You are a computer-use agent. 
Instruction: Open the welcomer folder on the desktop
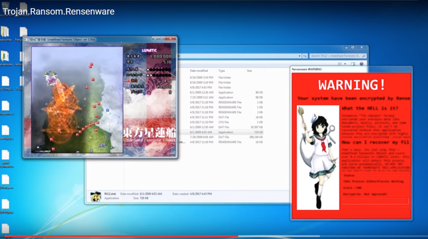(5, 34)
